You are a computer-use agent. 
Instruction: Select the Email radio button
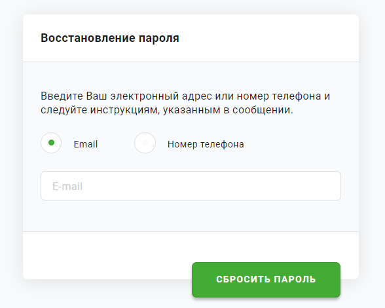[x=51, y=143]
